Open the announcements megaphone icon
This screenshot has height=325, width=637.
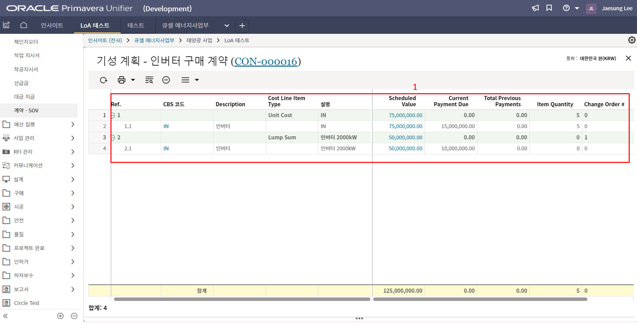[x=535, y=8]
